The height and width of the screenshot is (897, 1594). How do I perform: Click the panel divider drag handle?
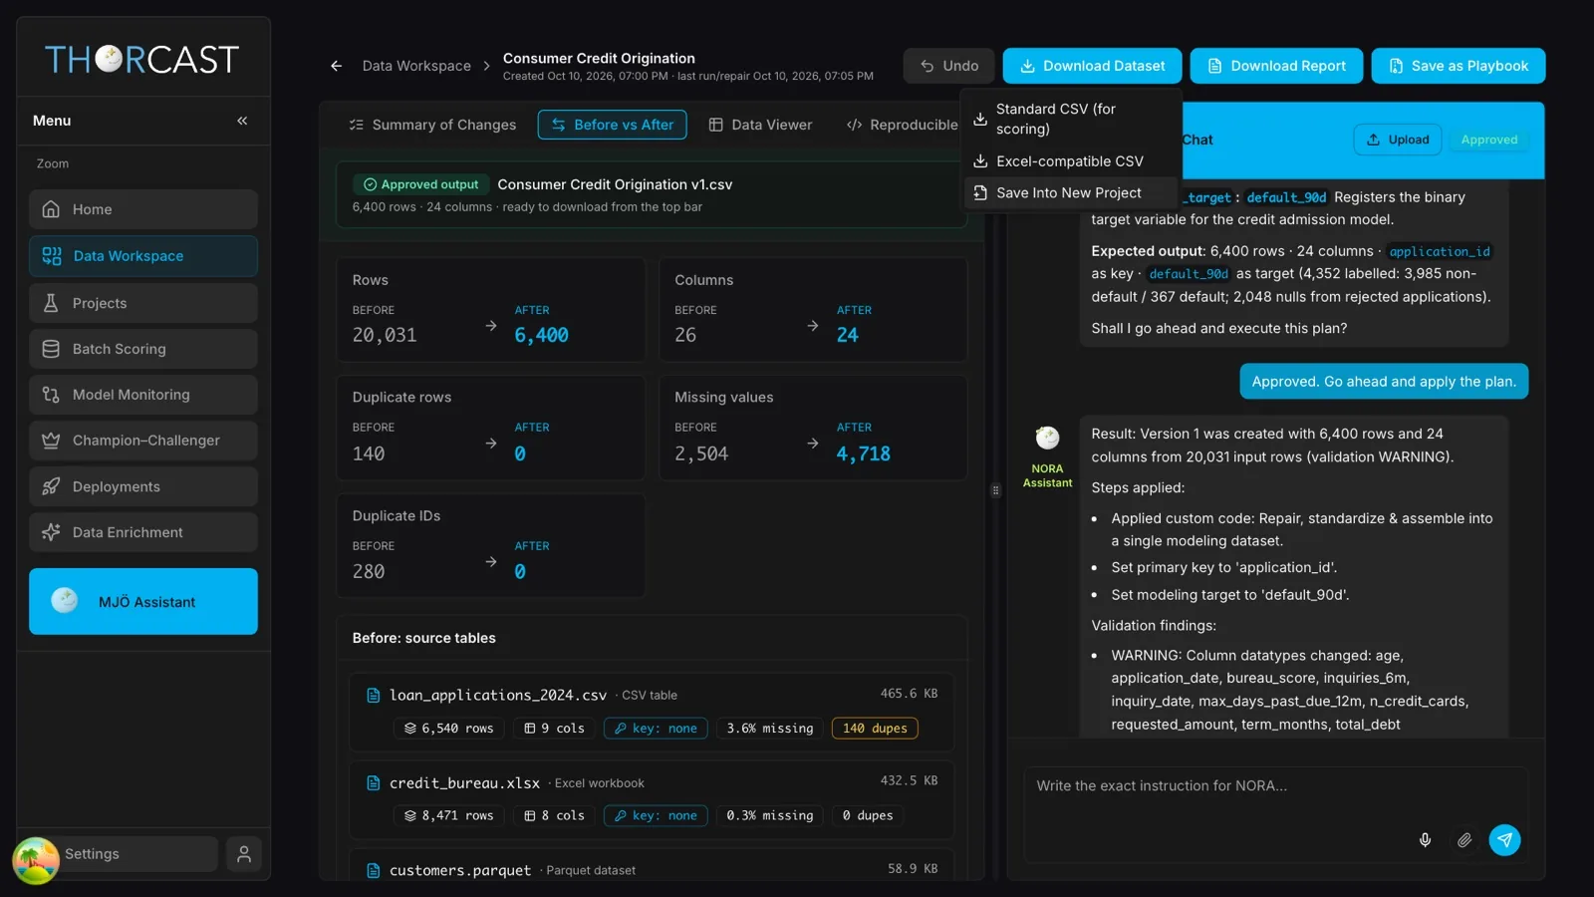(995, 490)
